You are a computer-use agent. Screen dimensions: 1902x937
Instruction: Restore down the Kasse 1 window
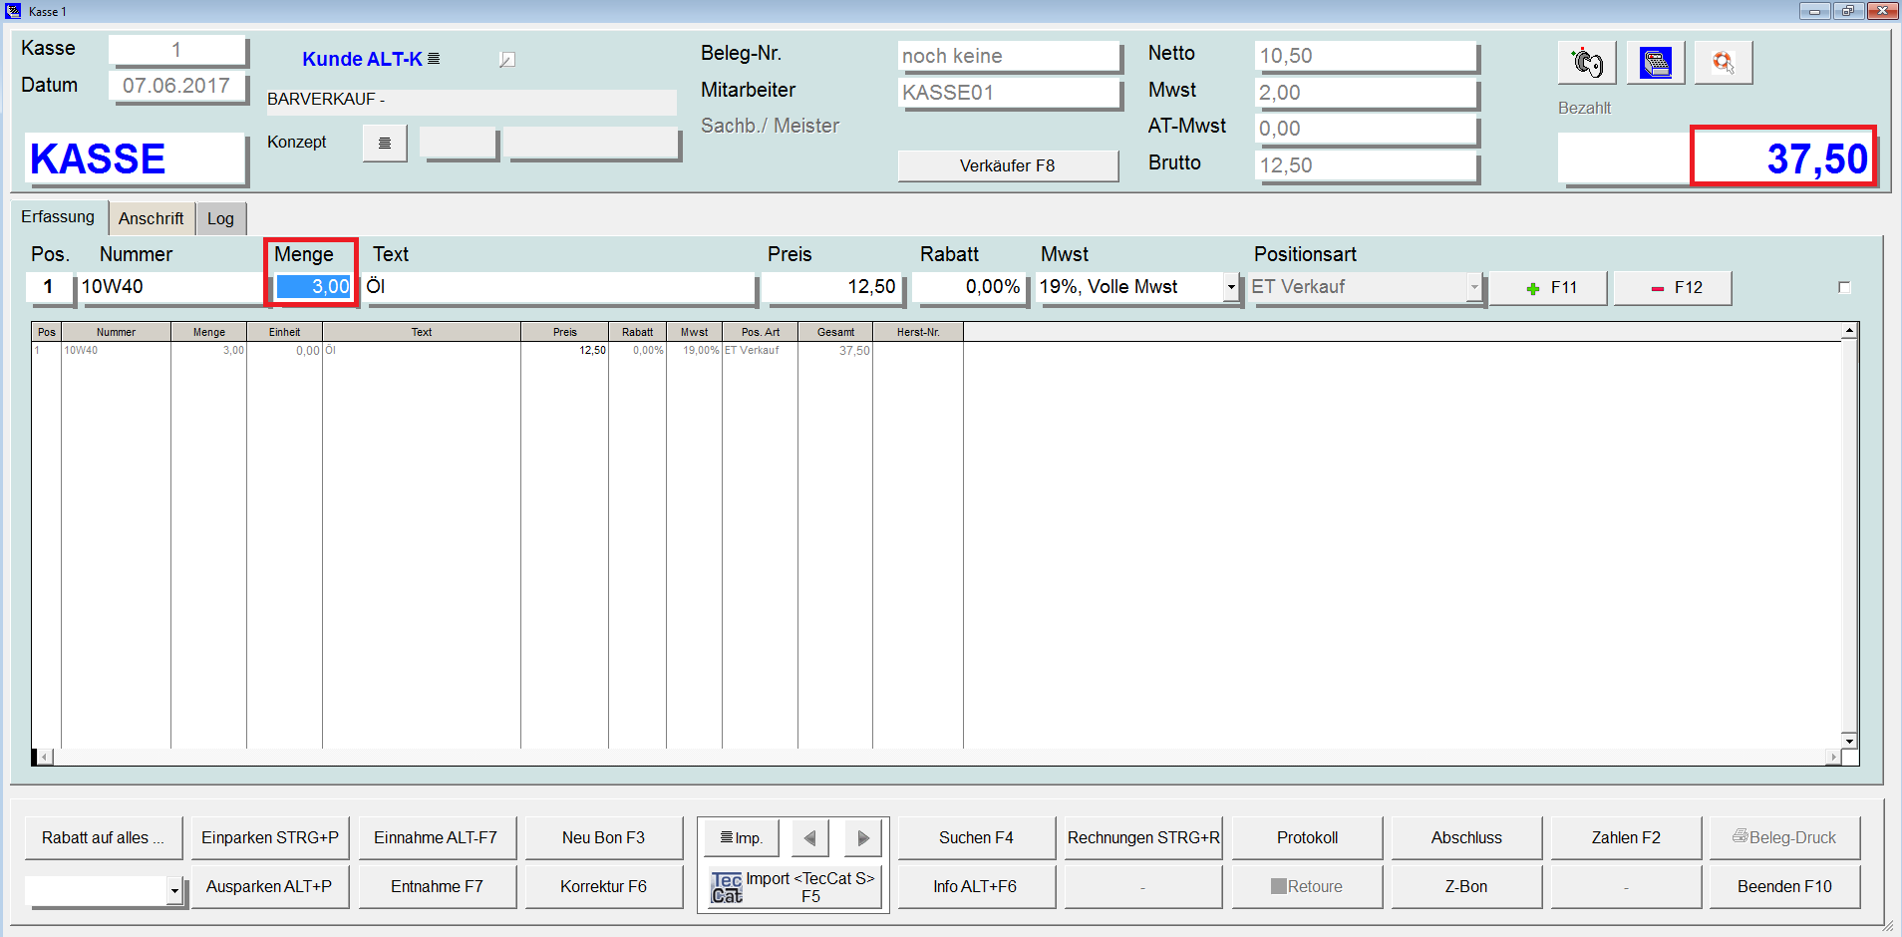1847,11
